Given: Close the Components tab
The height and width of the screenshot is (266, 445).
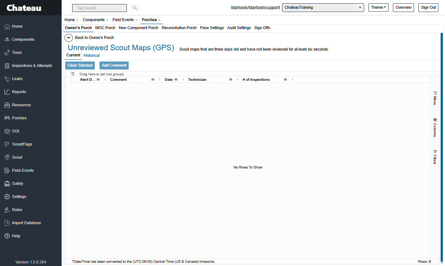Looking at the screenshot, I should point(107,20).
